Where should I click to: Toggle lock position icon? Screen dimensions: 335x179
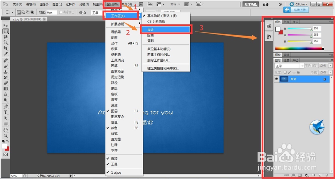[x=294, y=72]
